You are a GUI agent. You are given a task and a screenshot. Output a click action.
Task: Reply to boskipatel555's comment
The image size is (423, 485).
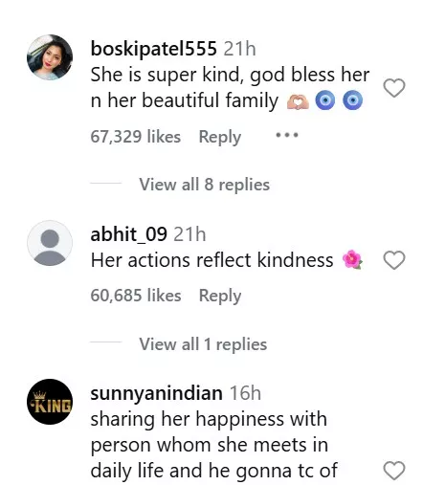click(x=220, y=137)
